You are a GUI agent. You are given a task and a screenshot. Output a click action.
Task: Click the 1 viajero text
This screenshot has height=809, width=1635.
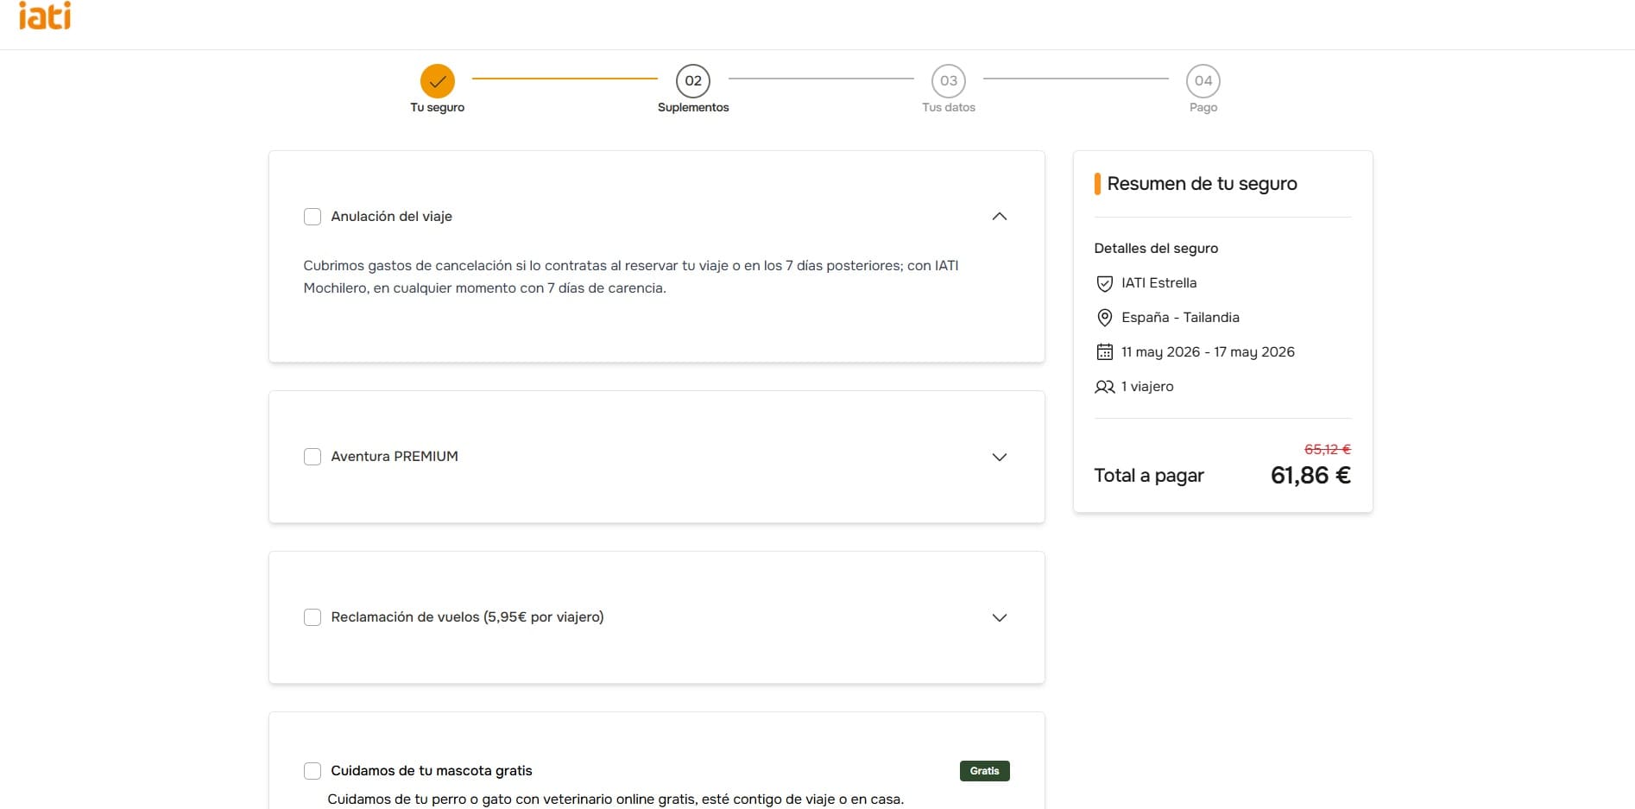click(x=1147, y=387)
